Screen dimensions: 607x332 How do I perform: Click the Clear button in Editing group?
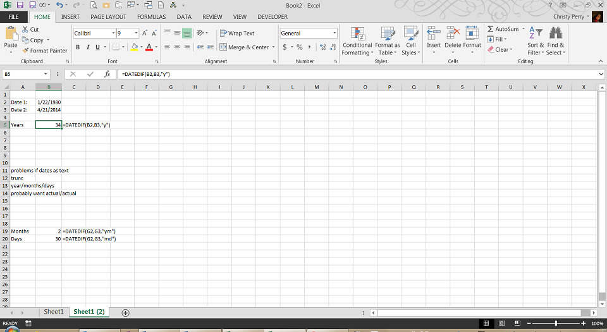coord(500,49)
